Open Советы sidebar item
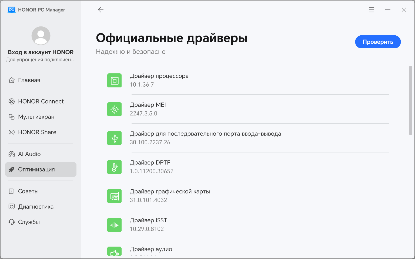This screenshot has height=259, width=415. [28, 191]
